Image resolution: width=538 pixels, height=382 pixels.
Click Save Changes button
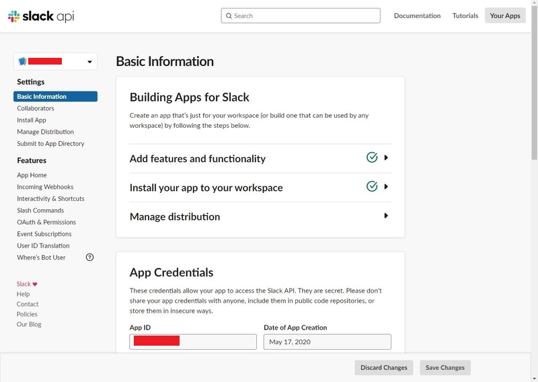pyautogui.click(x=445, y=368)
